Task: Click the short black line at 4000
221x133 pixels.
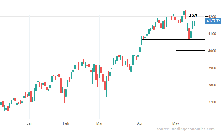Action: pyautogui.click(x=190, y=50)
